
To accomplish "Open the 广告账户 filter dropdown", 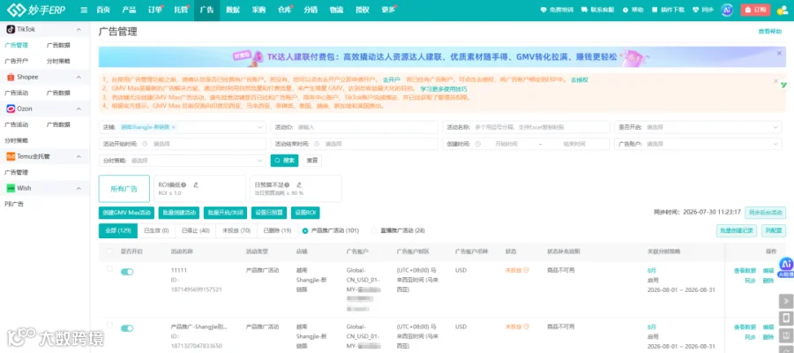I will click(697, 144).
